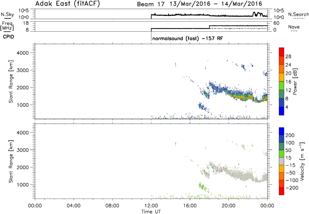Click the 'Freq. [MHz]' axis label

7,26
